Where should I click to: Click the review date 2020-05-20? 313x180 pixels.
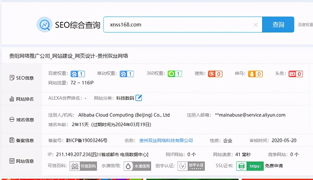(284, 140)
